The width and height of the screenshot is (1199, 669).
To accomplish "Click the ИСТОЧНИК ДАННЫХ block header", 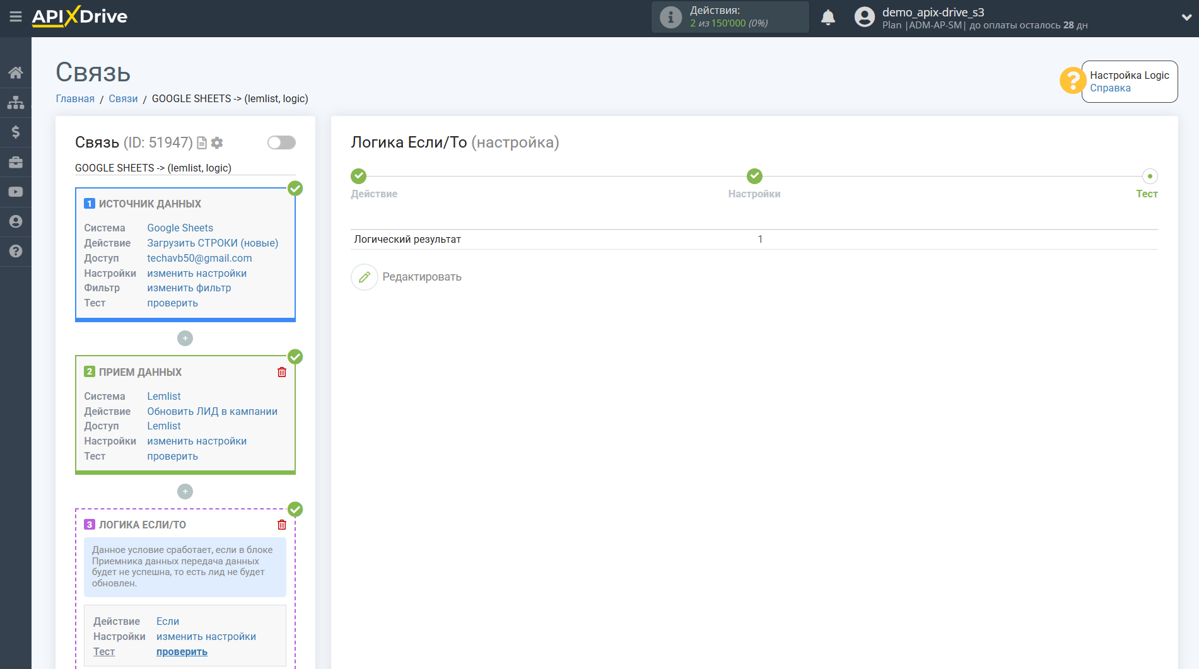I will point(149,204).
